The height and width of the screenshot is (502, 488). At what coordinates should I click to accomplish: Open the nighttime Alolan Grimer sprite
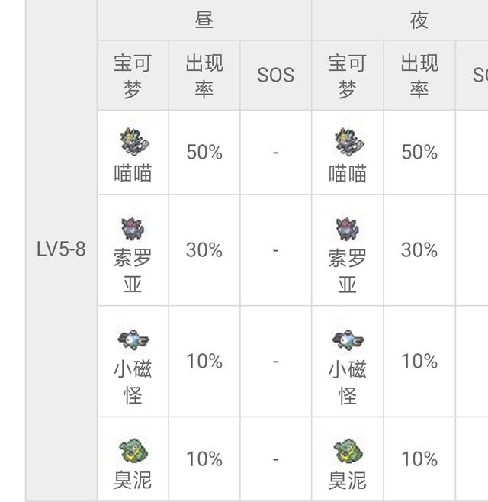(x=348, y=451)
